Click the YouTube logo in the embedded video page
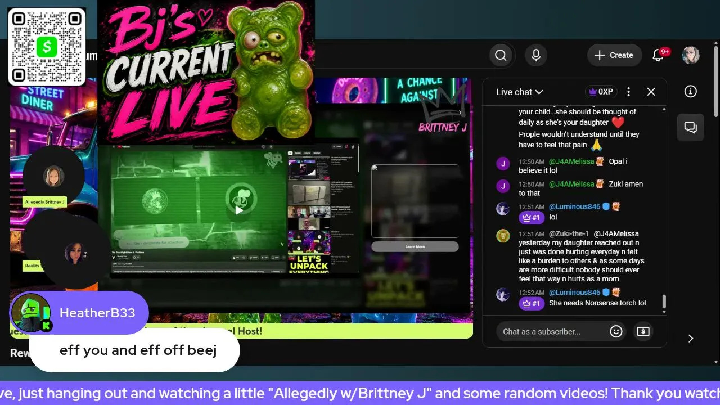720x405 pixels. click(x=123, y=147)
